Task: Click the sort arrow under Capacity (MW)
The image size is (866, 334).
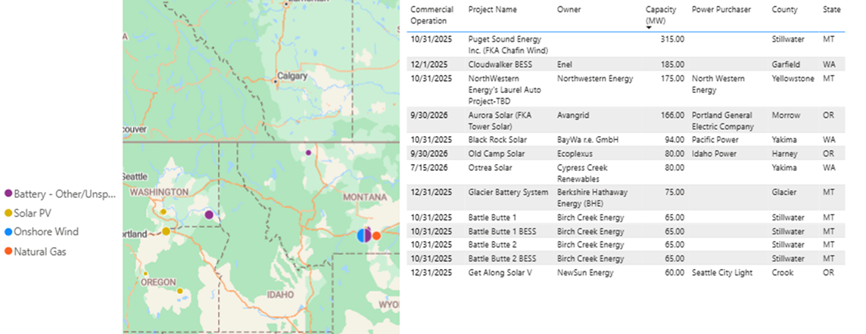Action: (x=649, y=28)
